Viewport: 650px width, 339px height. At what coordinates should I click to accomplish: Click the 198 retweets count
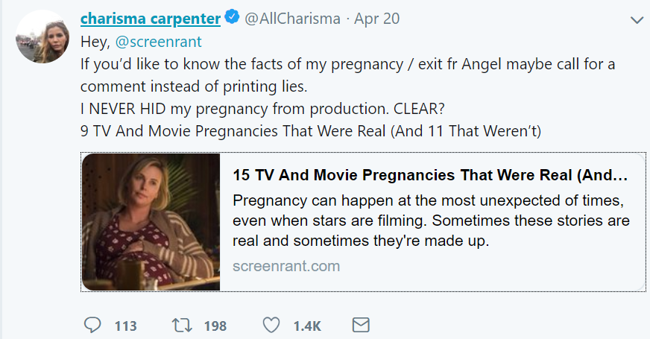pos(215,326)
